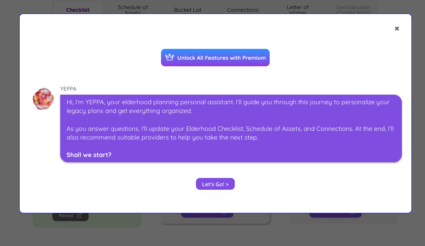Click the YEPPA introduction message bubble
Image resolution: width=425 pixels, height=246 pixels.
pyautogui.click(x=231, y=120)
